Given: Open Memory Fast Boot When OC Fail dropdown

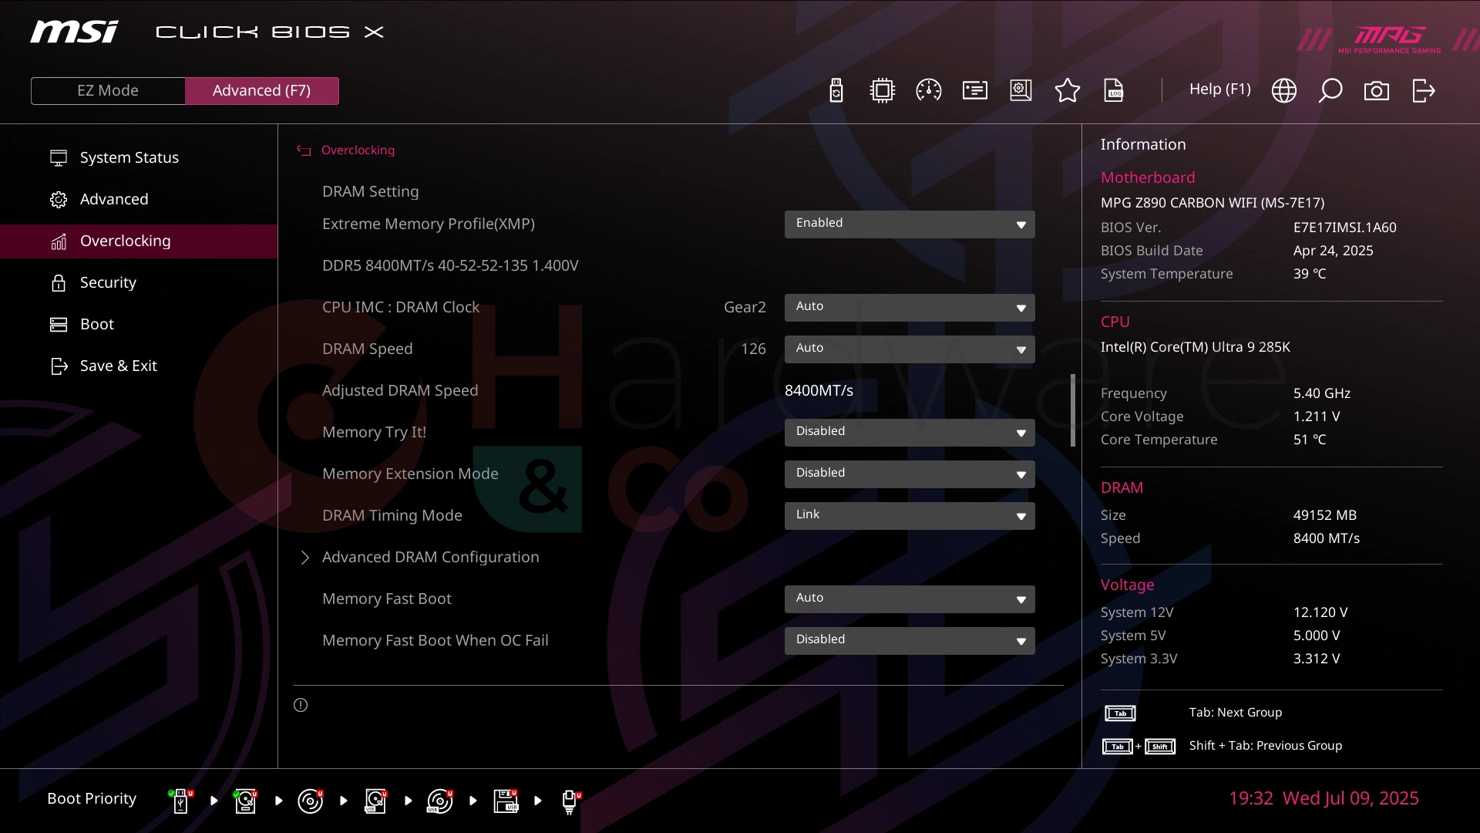Looking at the screenshot, I should pos(910,641).
